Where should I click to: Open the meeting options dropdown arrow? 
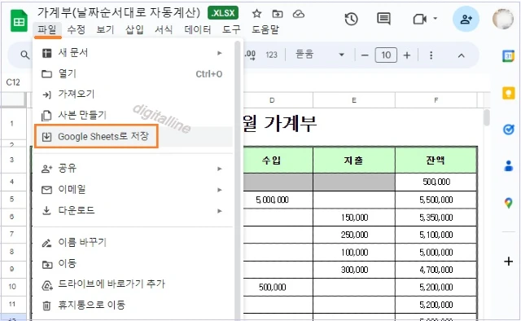click(x=435, y=19)
